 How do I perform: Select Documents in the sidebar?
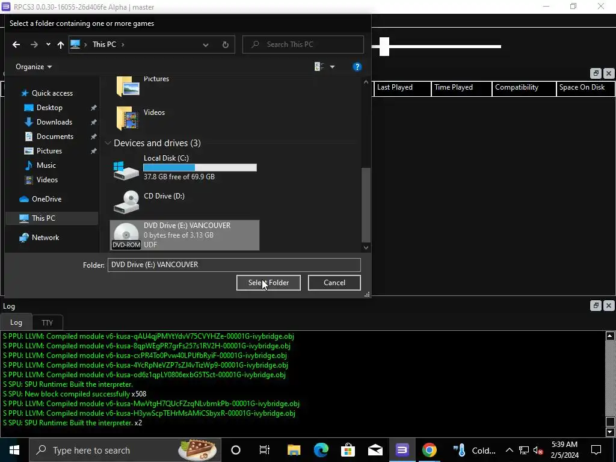pos(55,137)
